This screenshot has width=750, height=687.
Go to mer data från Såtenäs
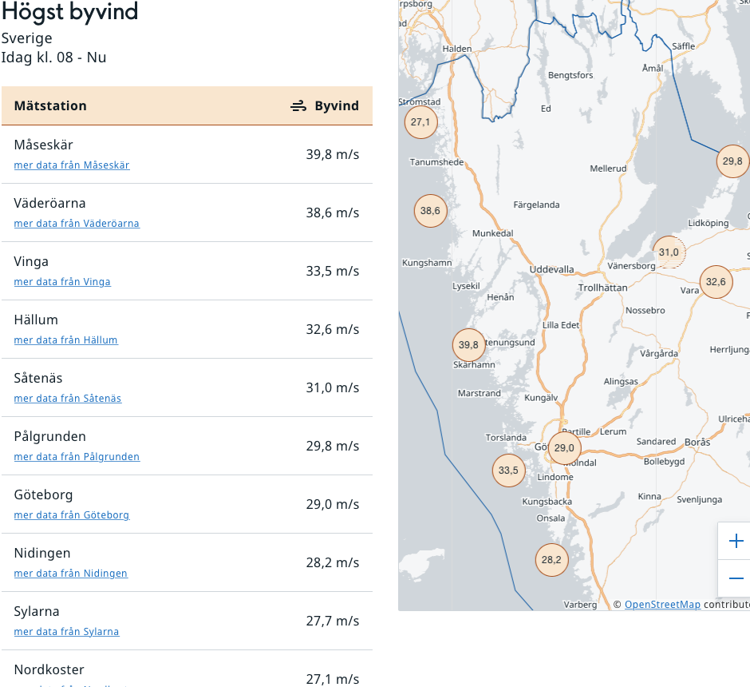tap(68, 399)
